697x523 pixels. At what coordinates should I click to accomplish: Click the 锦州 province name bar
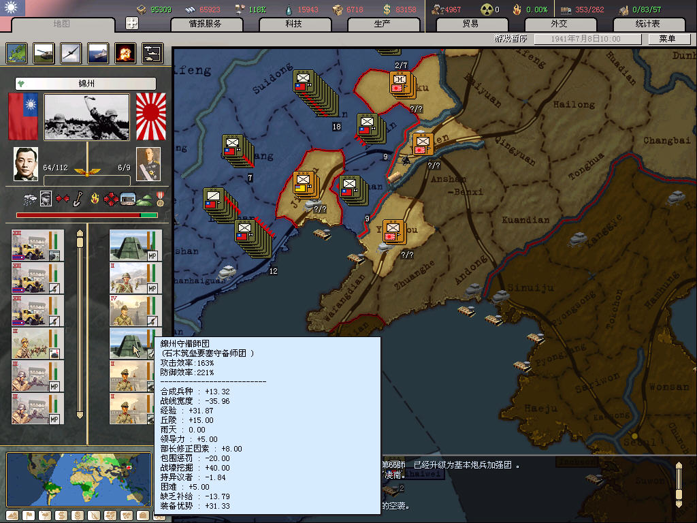click(86, 84)
